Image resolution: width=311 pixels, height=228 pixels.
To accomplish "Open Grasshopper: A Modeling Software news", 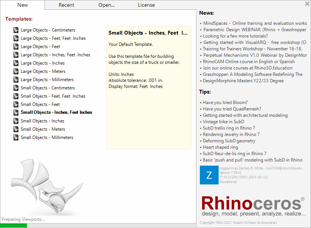I will click(x=252, y=74).
